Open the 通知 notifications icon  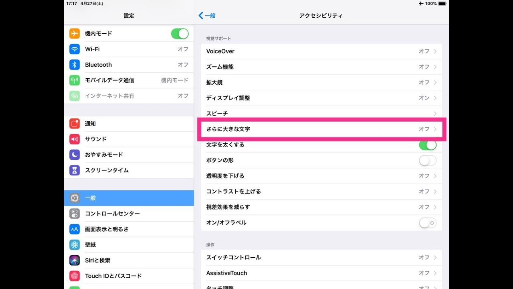tap(75, 124)
